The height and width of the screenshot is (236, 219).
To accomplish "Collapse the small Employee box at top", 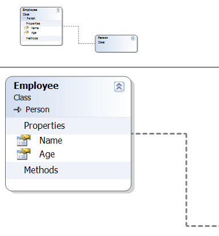I will [x=58, y=10].
